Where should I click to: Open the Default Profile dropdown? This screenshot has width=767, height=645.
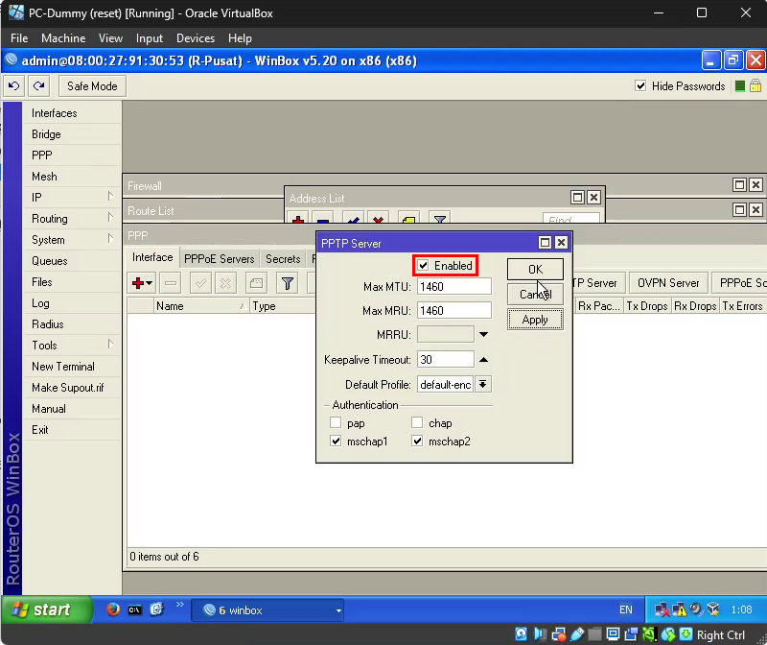click(x=483, y=385)
